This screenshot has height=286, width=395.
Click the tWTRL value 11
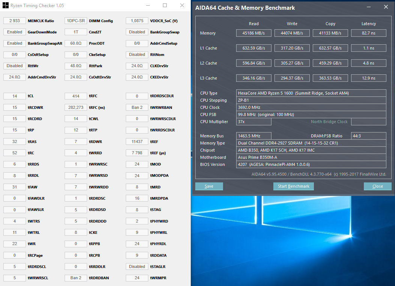15,232
